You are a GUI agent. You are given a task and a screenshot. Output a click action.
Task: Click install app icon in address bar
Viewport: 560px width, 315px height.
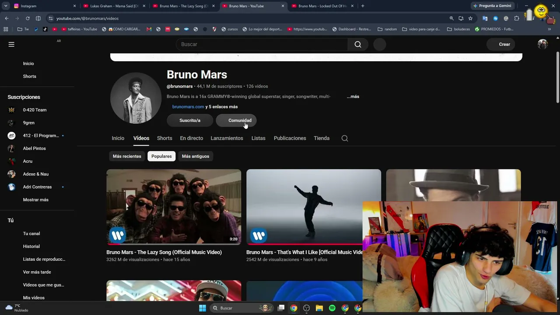point(461,18)
